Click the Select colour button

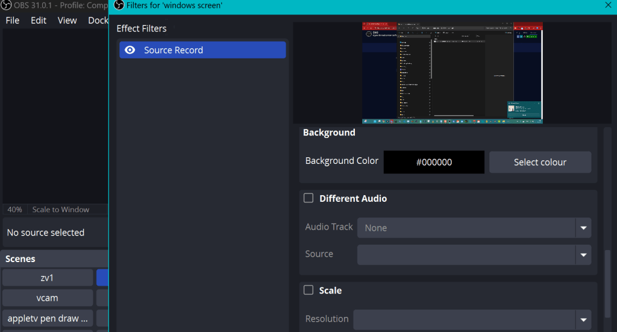[x=540, y=162]
